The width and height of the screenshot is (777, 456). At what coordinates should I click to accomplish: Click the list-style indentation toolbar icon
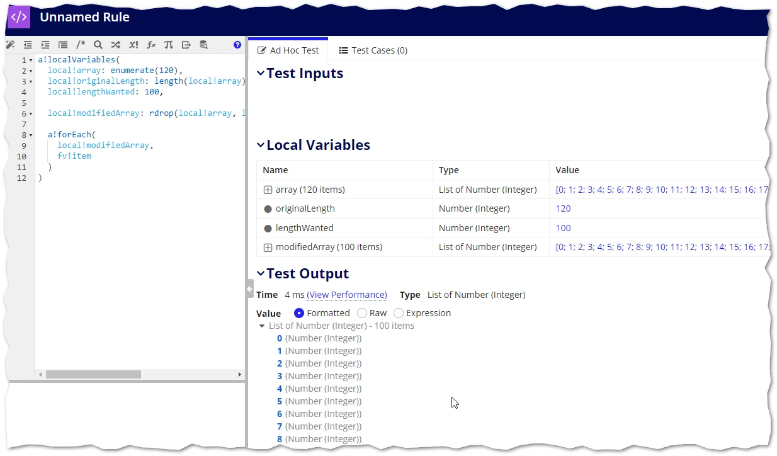[63, 45]
